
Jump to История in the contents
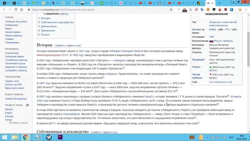click(46, 18)
